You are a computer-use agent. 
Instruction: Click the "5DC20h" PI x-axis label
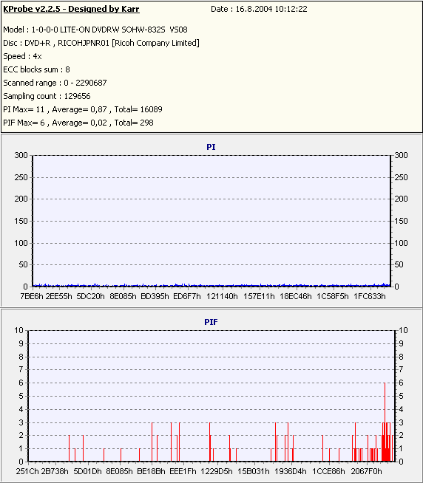pyautogui.click(x=91, y=296)
